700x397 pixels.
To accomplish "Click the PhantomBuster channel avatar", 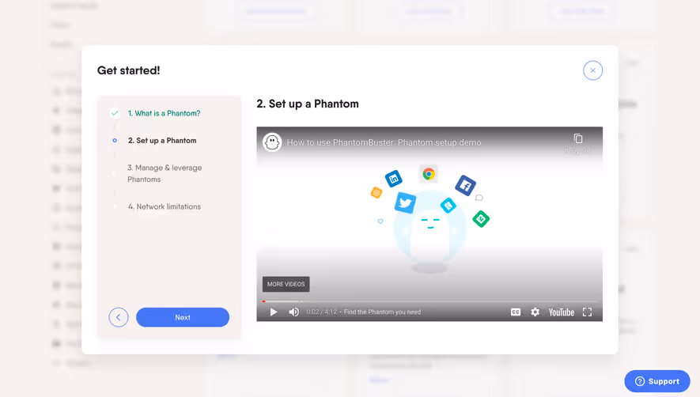I will pos(272,142).
